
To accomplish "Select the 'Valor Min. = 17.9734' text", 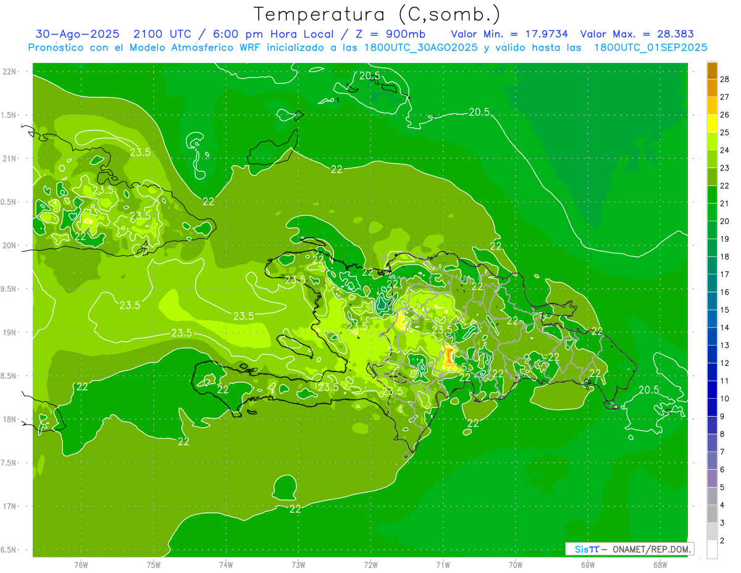I will pos(509,34).
